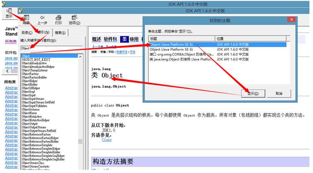Click left arrow of the packages frame scrollbar
The width and height of the screenshot is (313, 173).
coord(7,71)
